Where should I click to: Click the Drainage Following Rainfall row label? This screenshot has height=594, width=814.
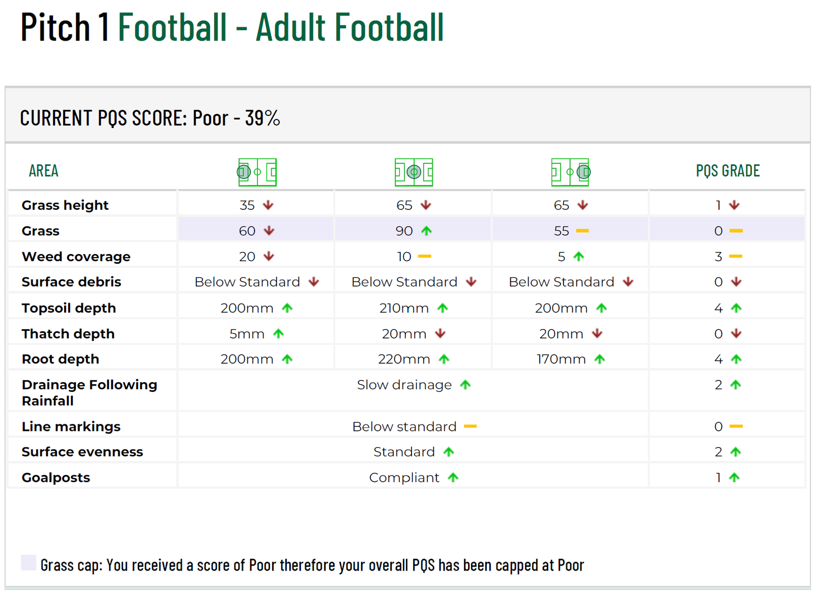(x=89, y=392)
